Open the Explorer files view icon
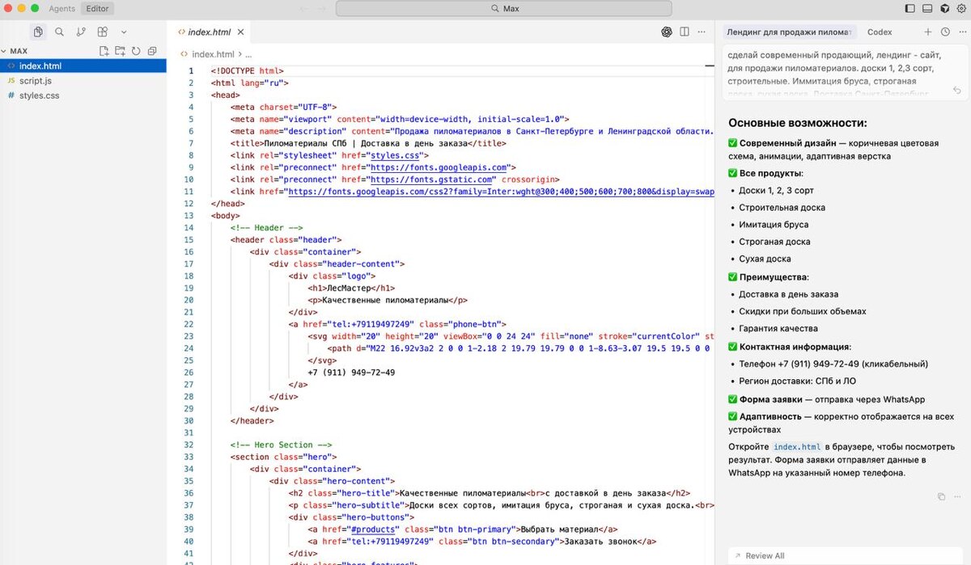 click(x=38, y=32)
